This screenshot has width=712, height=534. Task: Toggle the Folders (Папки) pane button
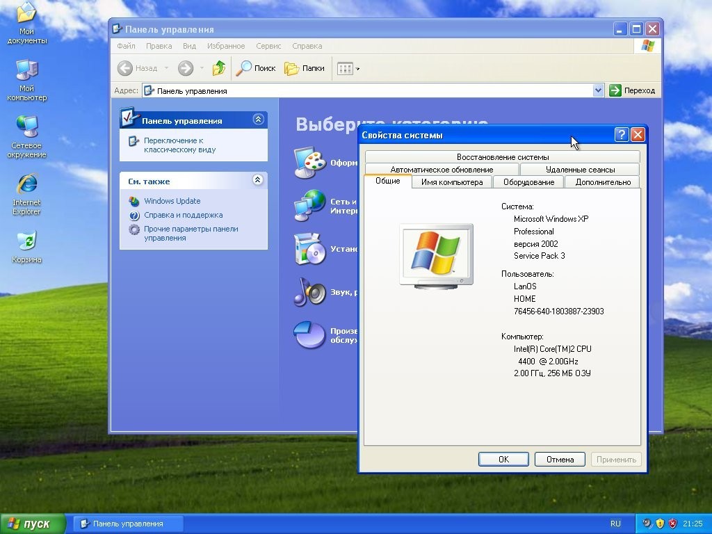point(305,69)
